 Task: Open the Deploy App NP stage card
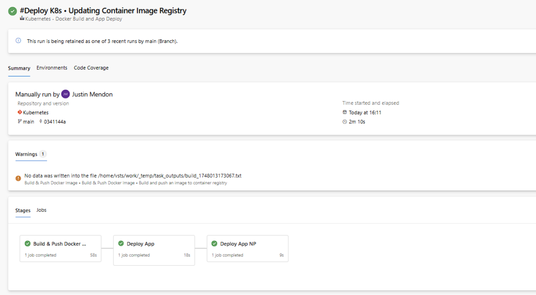point(248,248)
